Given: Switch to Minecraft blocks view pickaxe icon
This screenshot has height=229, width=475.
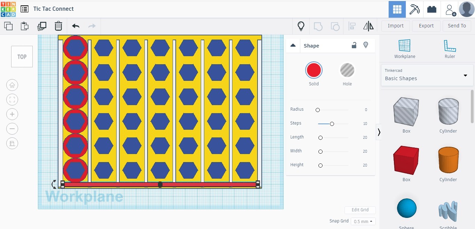Looking at the screenshot, I should coord(414,9).
